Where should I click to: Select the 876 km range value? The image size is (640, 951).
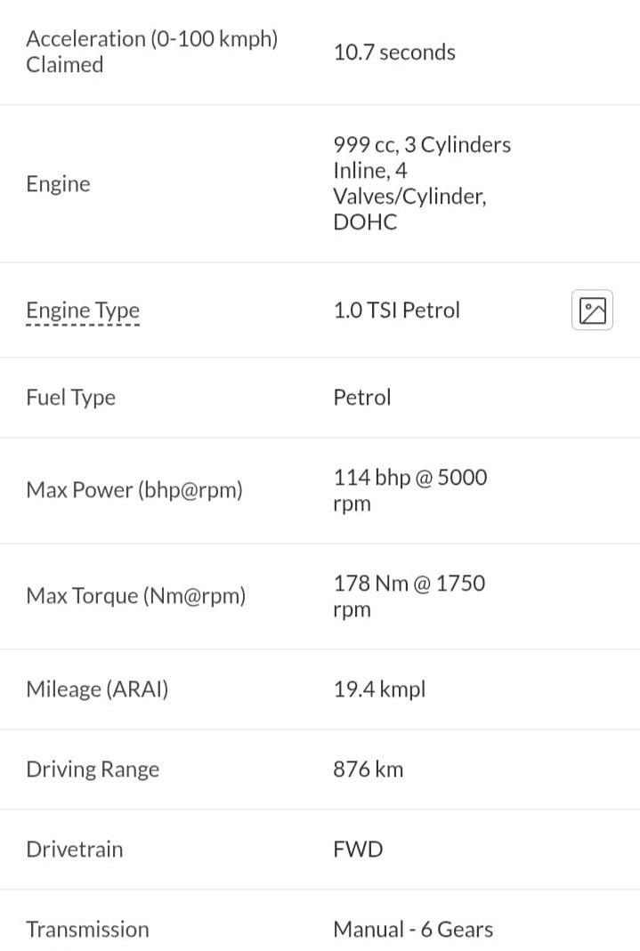(369, 770)
